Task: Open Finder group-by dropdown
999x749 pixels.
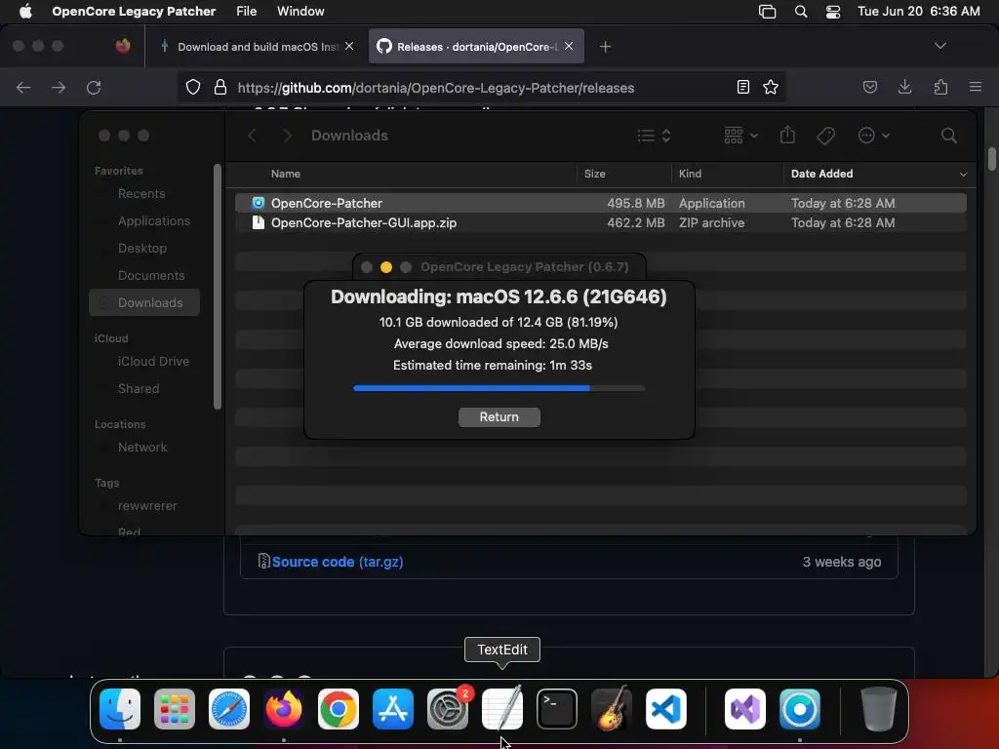Action: pos(740,136)
